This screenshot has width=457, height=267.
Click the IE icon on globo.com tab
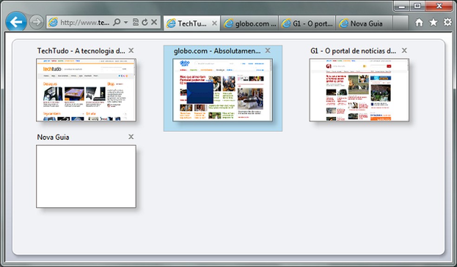click(228, 23)
